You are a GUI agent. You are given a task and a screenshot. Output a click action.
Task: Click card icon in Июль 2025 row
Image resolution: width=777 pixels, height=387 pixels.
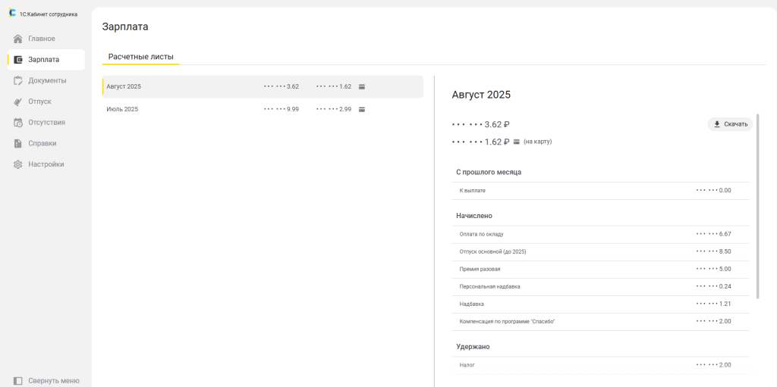[x=362, y=109]
